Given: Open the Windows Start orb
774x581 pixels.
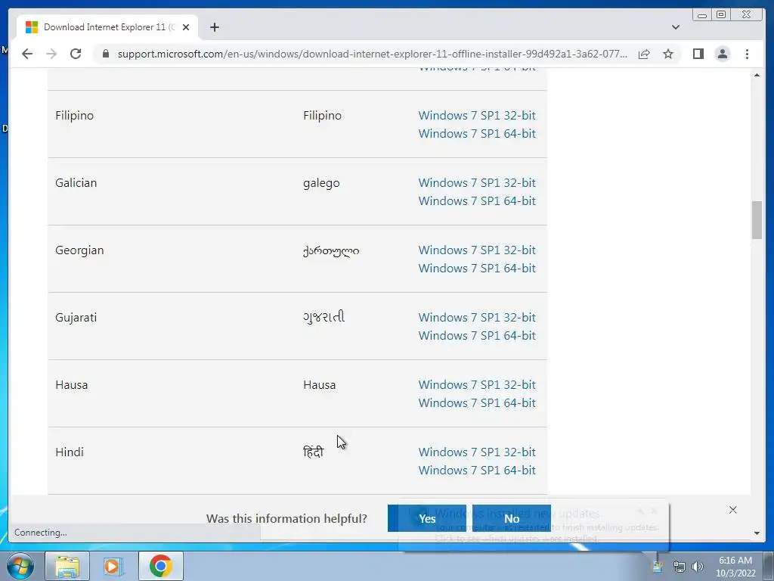Looking at the screenshot, I should coord(20,566).
